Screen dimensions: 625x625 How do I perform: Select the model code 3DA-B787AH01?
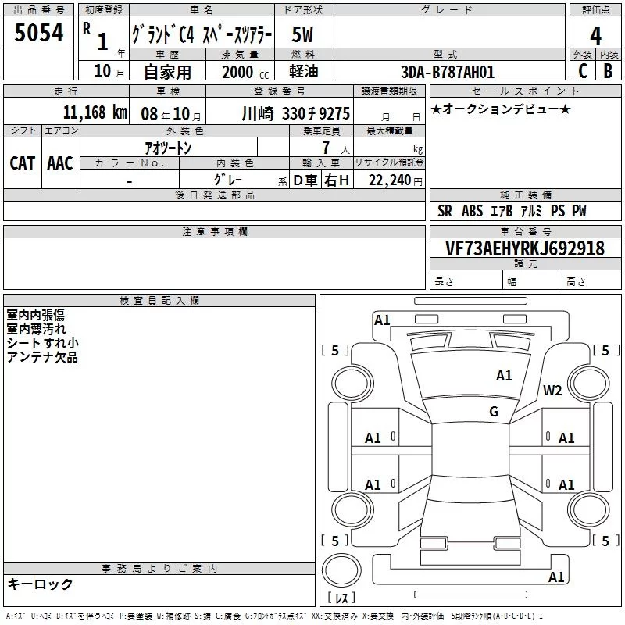[448, 72]
